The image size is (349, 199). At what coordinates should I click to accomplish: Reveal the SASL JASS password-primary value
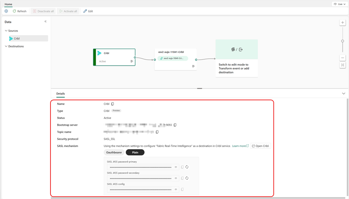176,167
